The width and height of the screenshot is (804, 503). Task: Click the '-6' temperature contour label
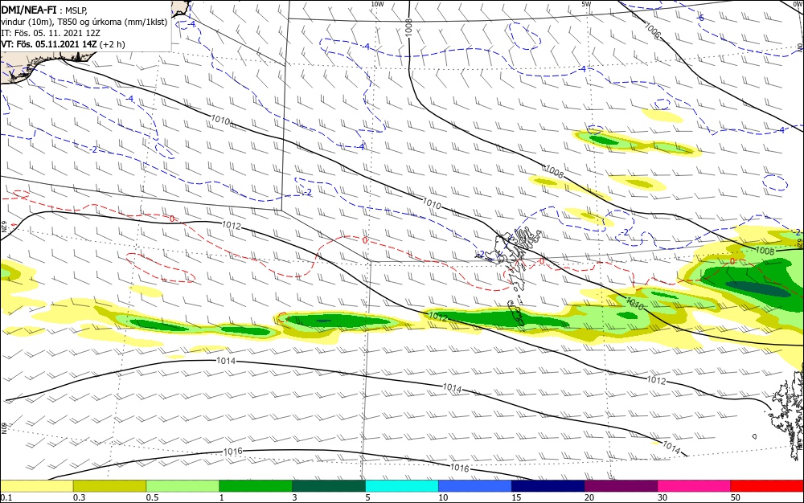point(700,18)
